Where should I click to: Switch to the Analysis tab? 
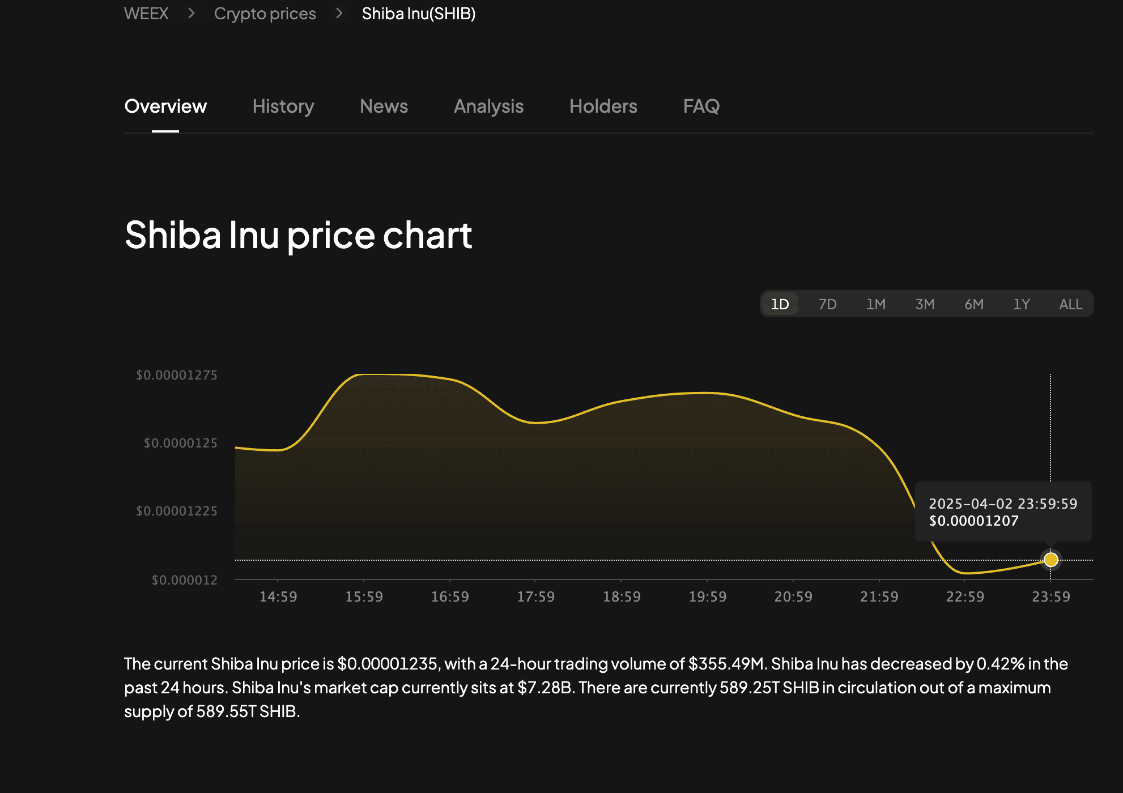click(488, 106)
